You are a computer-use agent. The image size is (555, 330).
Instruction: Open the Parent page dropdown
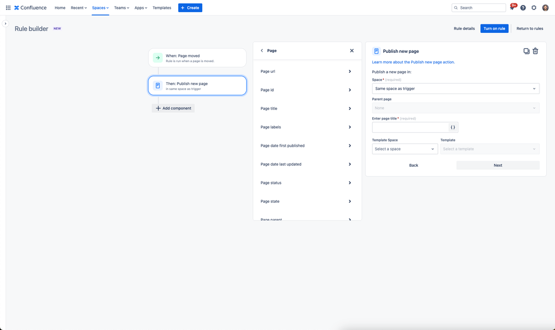click(x=456, y=108)
